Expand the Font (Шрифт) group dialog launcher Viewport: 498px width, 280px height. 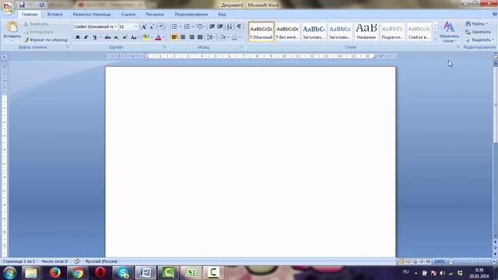pos(164,47)
